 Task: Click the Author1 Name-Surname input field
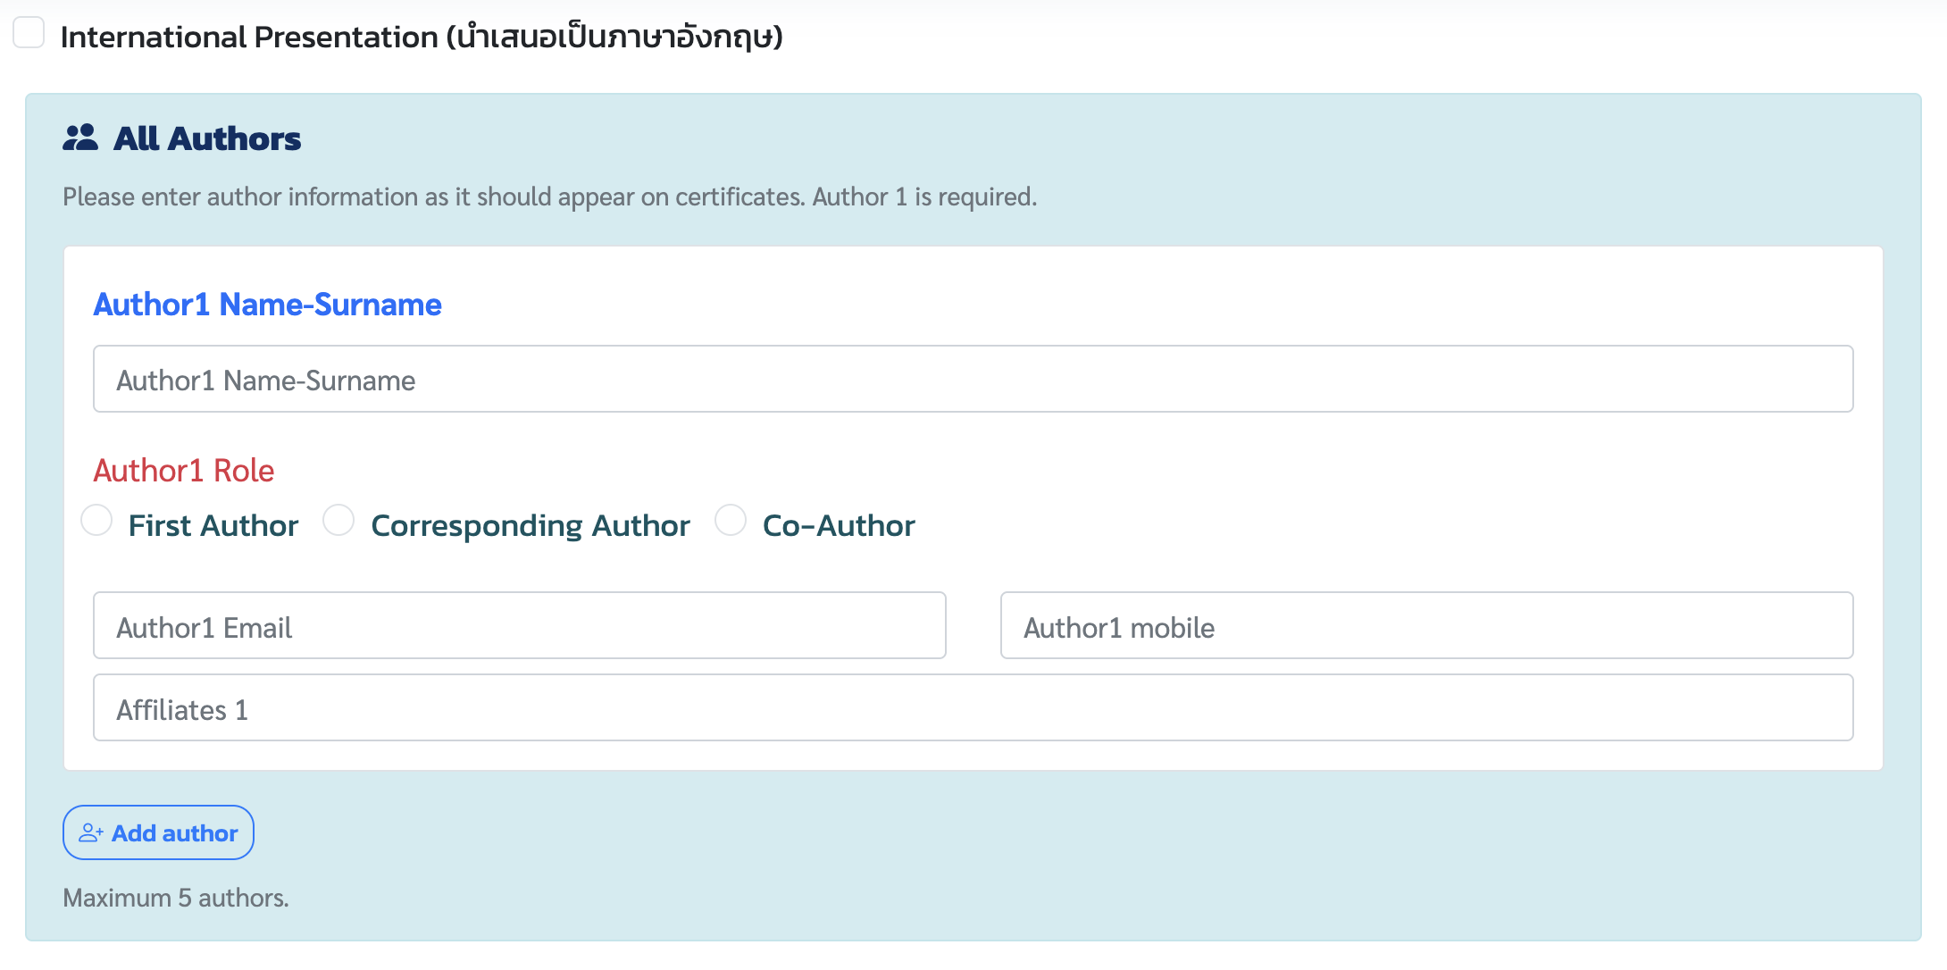pyautogui.click(x=973, y=379)
